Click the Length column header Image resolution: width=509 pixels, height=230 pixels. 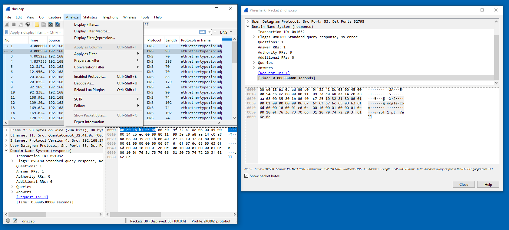(171, 40)
